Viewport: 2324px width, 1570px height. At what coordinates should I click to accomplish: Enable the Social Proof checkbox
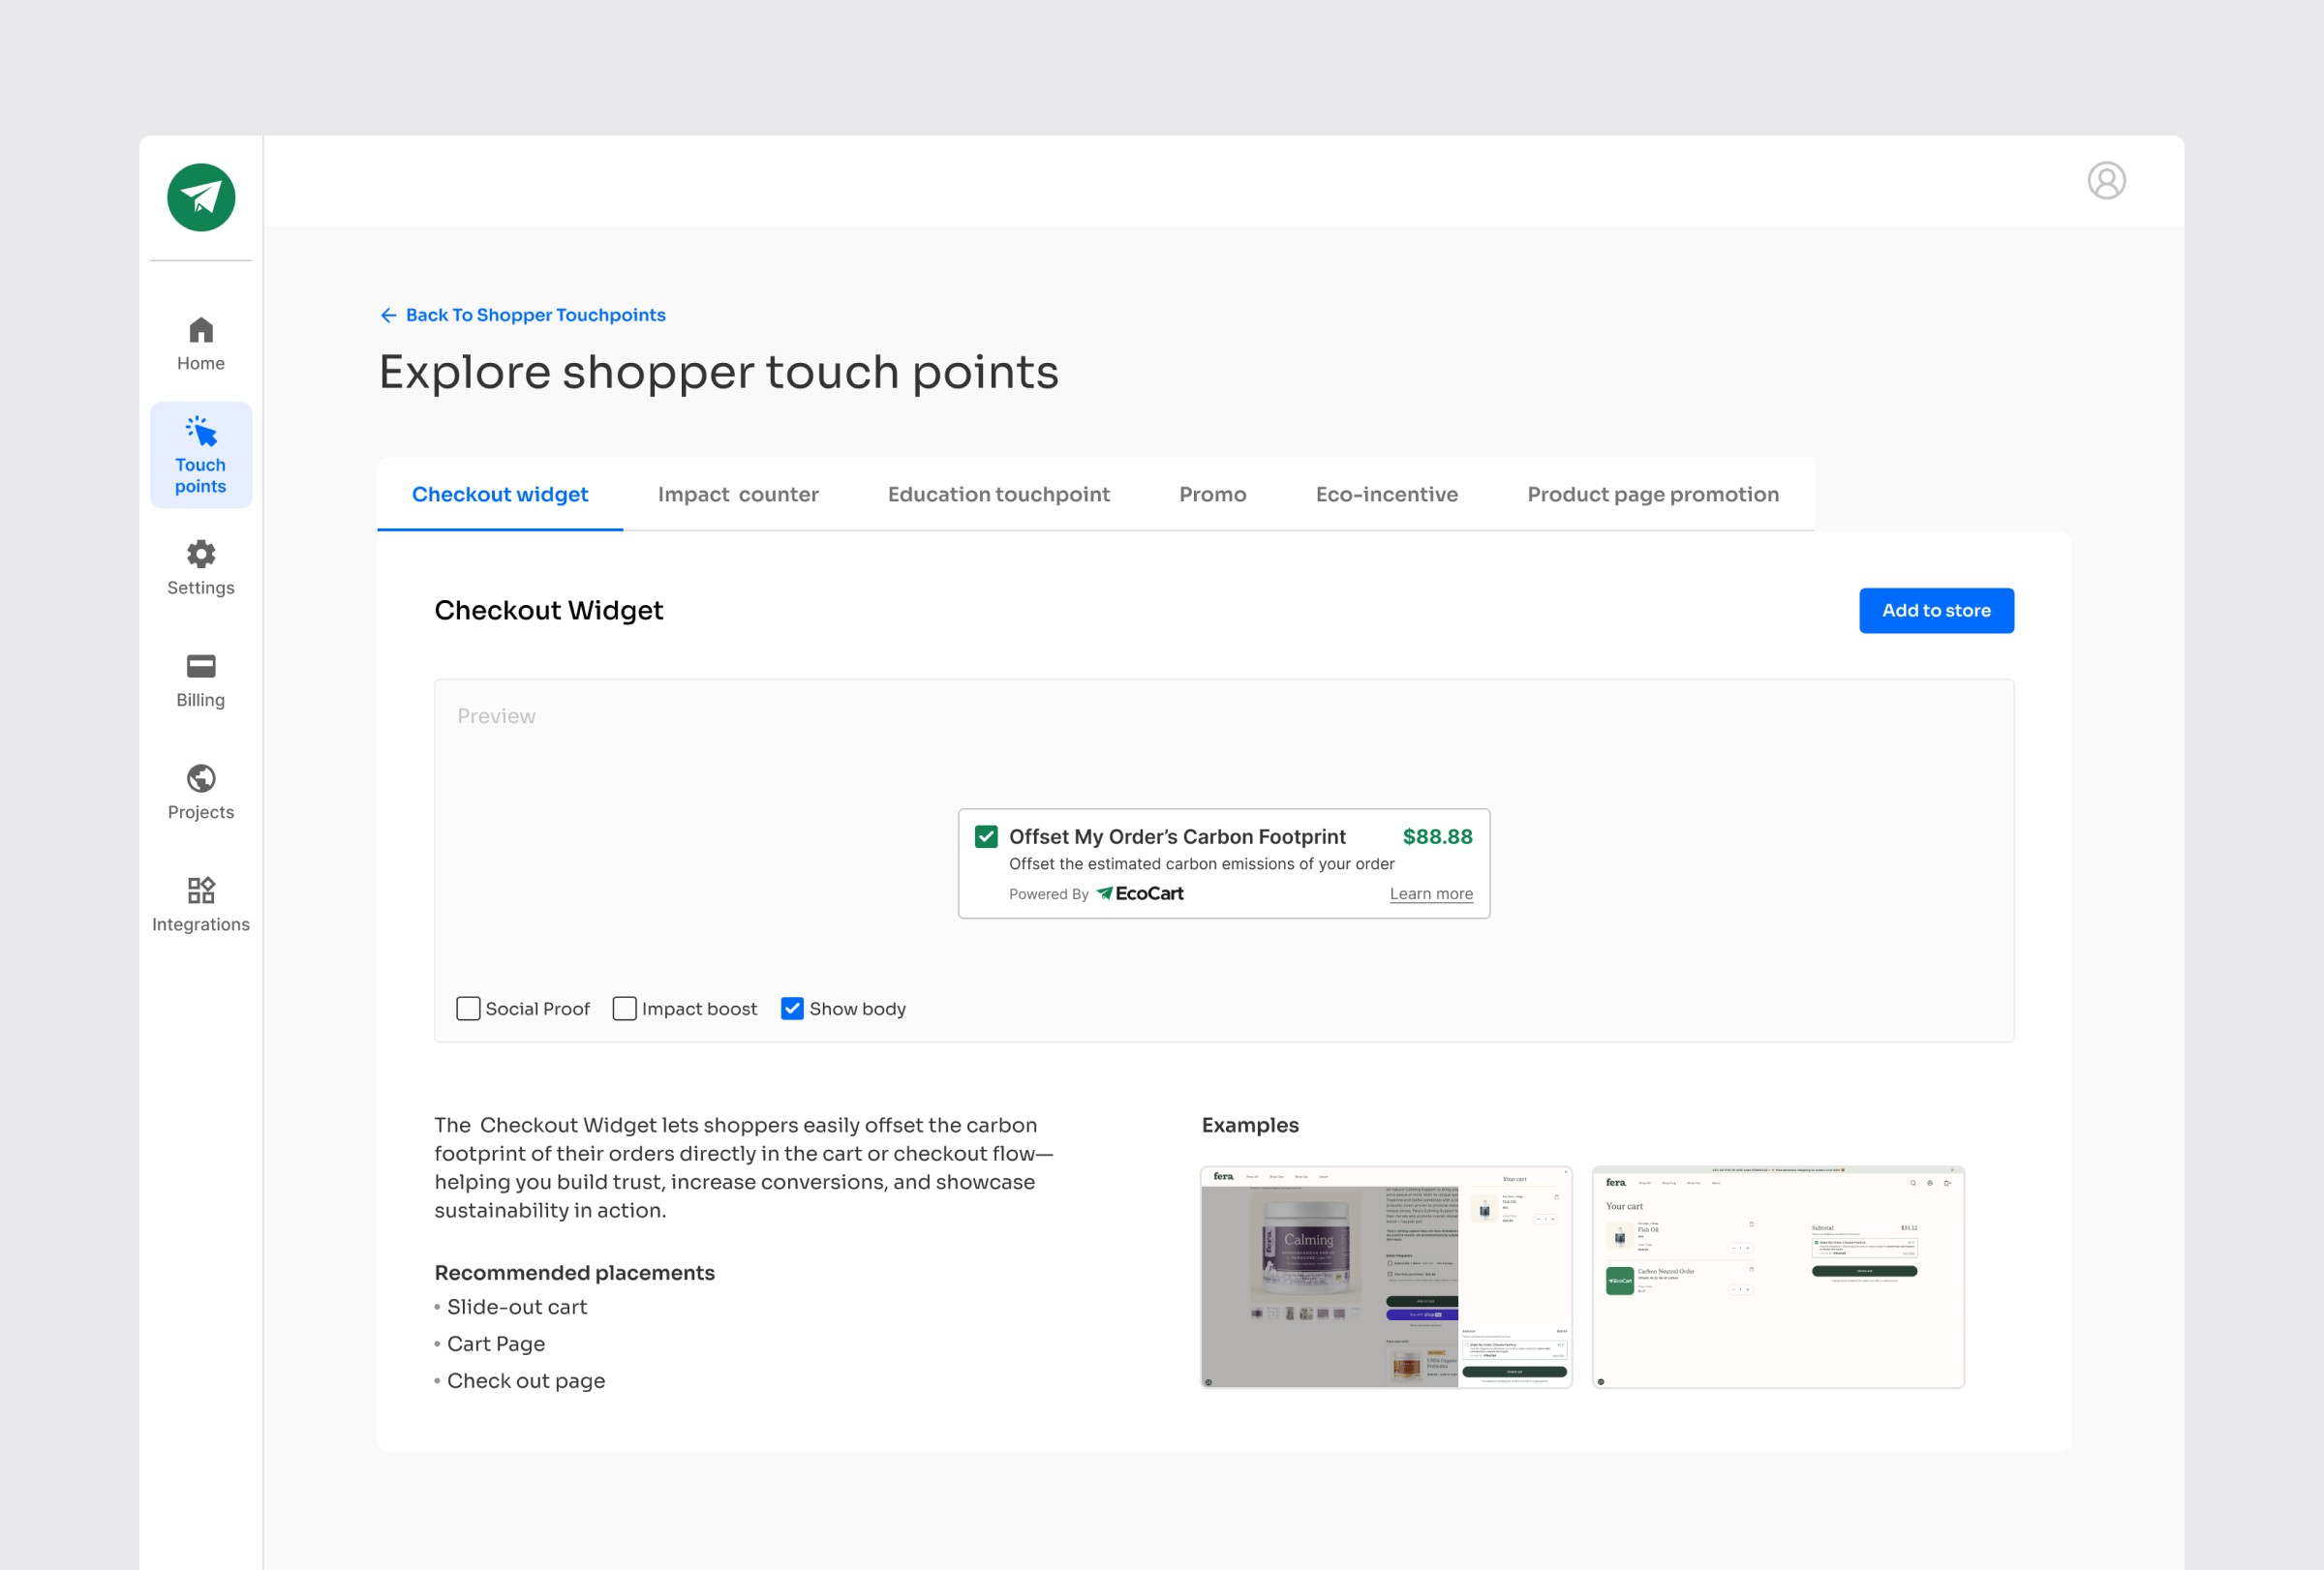pyautogui.click(x=468, y=1009)
